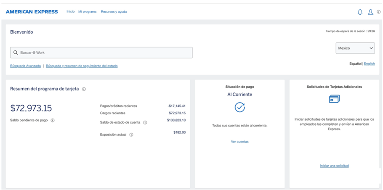Image resolution: width=383 pixels, height=190 pixels.
Task: Show info for Saldo de estado de cuenta
Action: pos(145,123)
